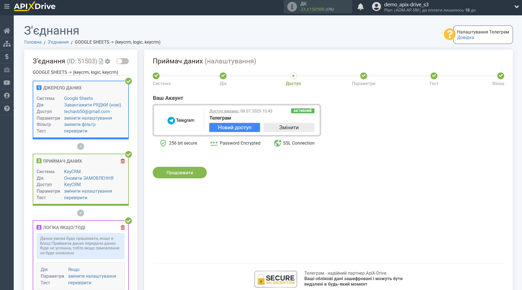Click add step plus after data receiver
Image resolution: width=522 pixels, height=290 pixels.
click(80, 213)
